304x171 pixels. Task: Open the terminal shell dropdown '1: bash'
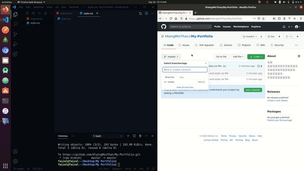[108, 136]
